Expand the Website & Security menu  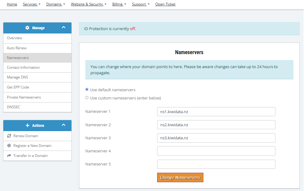coord(88,4)
